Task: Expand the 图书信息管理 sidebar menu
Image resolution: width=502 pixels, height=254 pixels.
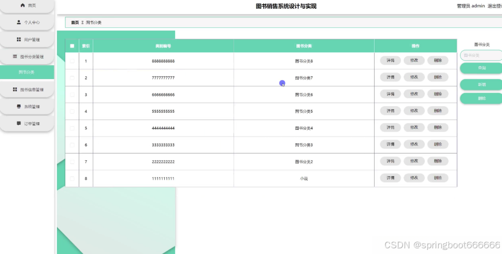Action: (27, 90)
